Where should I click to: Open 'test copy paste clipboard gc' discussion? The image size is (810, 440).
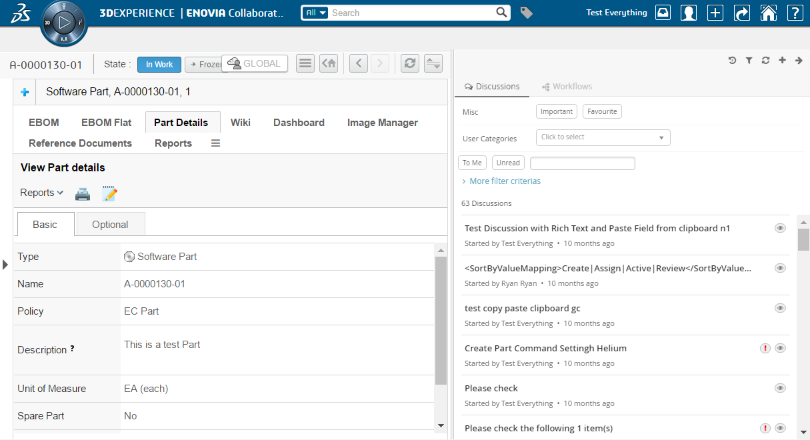(x=523, y=309)
